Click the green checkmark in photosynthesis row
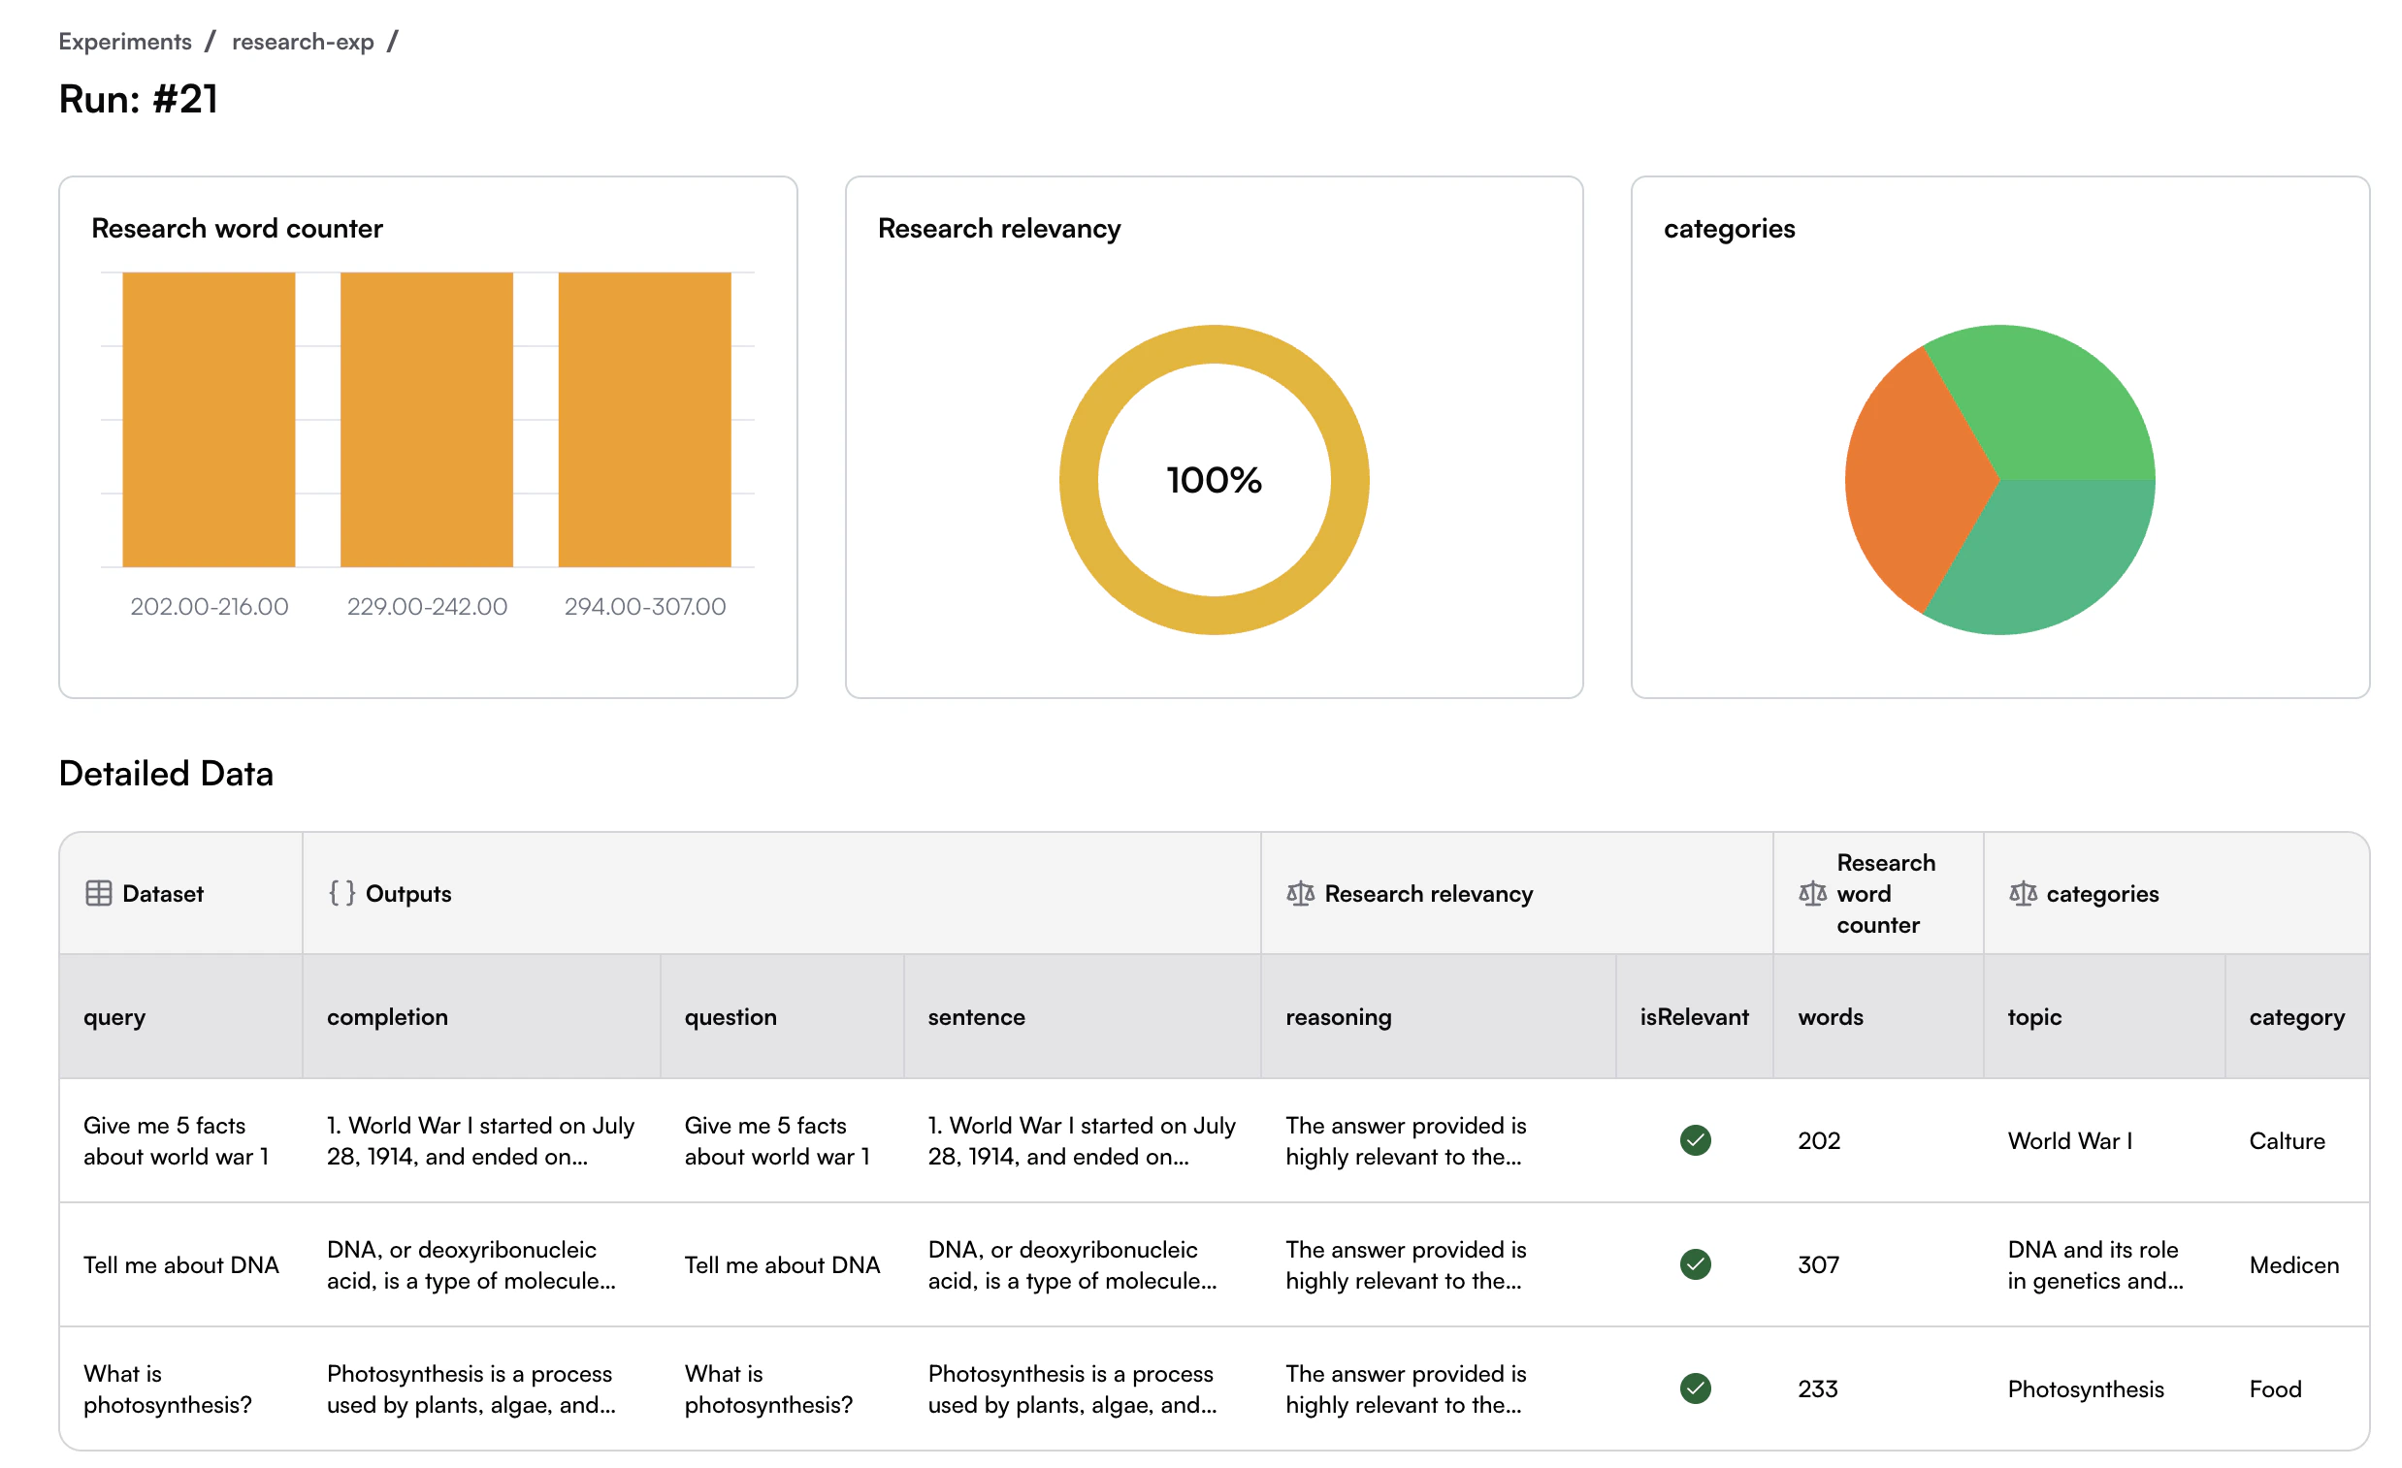The image size is (2402, 1468). 1695,1388
